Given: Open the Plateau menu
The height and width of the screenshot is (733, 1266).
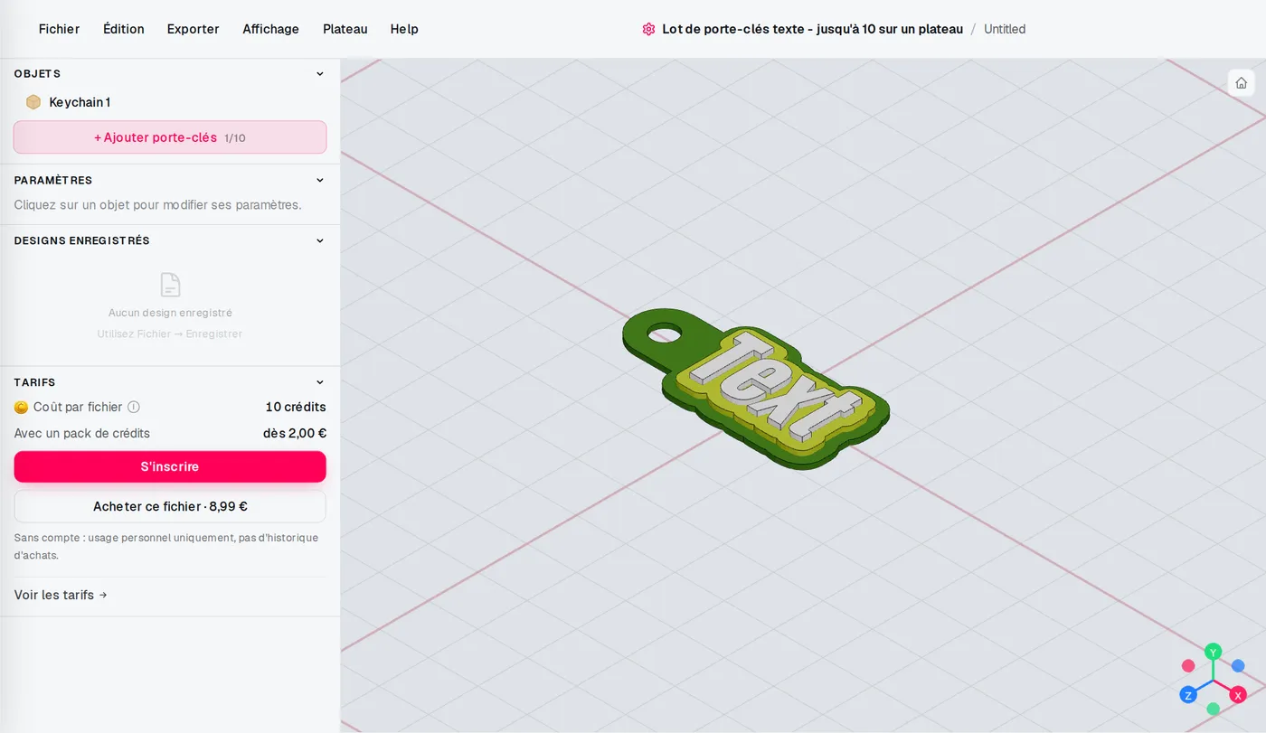Looking at the screenshot, I should tap(345, 29).
